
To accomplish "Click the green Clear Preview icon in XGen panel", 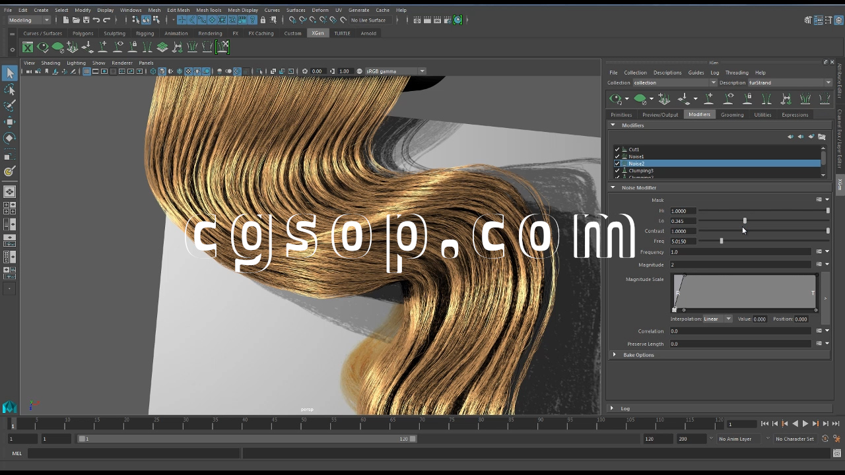I will click(640, 99).
